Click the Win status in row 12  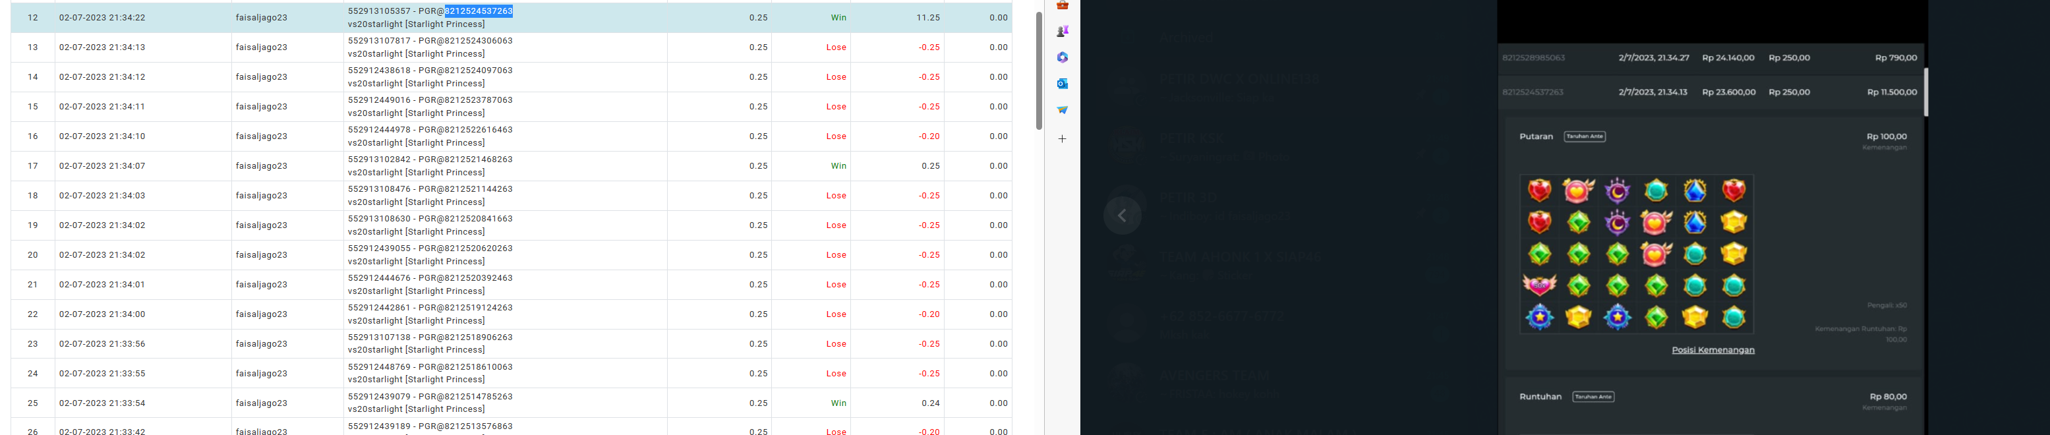838,18
